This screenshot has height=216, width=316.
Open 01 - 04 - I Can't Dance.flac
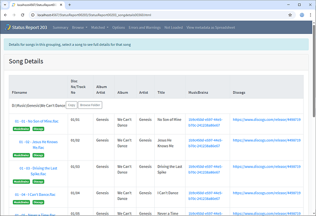tap(35, 194)
